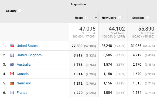Select the 57.98% users percentage
157x97 pixels.
point(90,46)
